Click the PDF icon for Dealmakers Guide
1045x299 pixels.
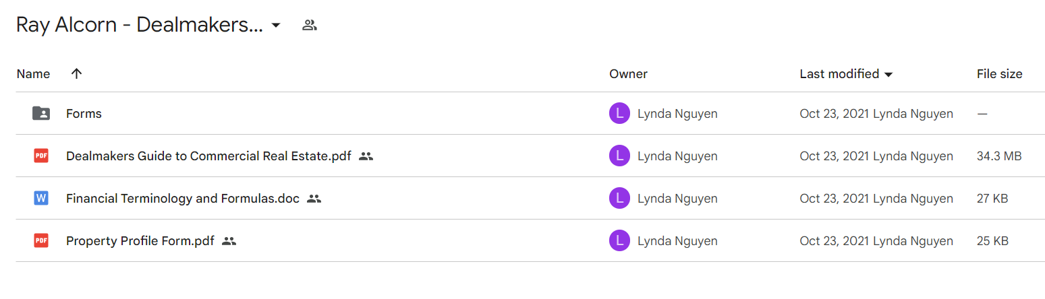(x=41, y=156)
